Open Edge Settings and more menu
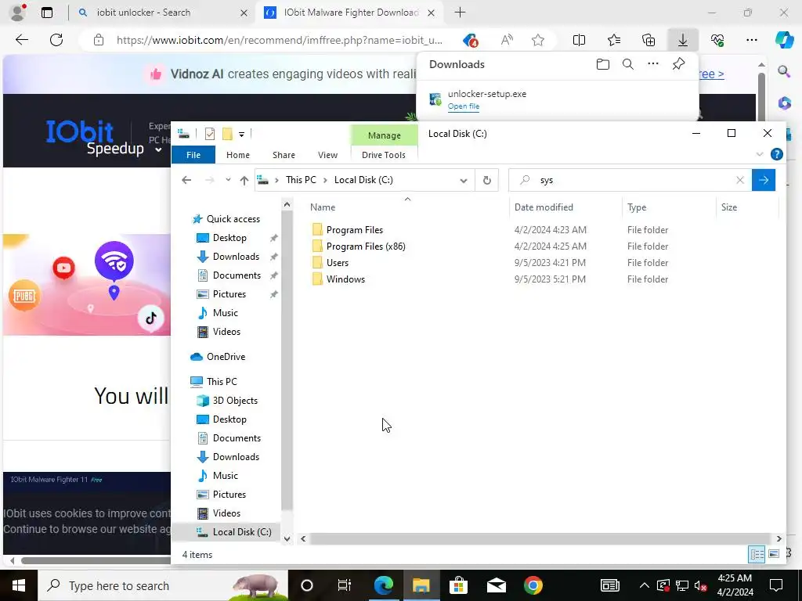Viewport: 802px width, 601px height. coord(752,40)
